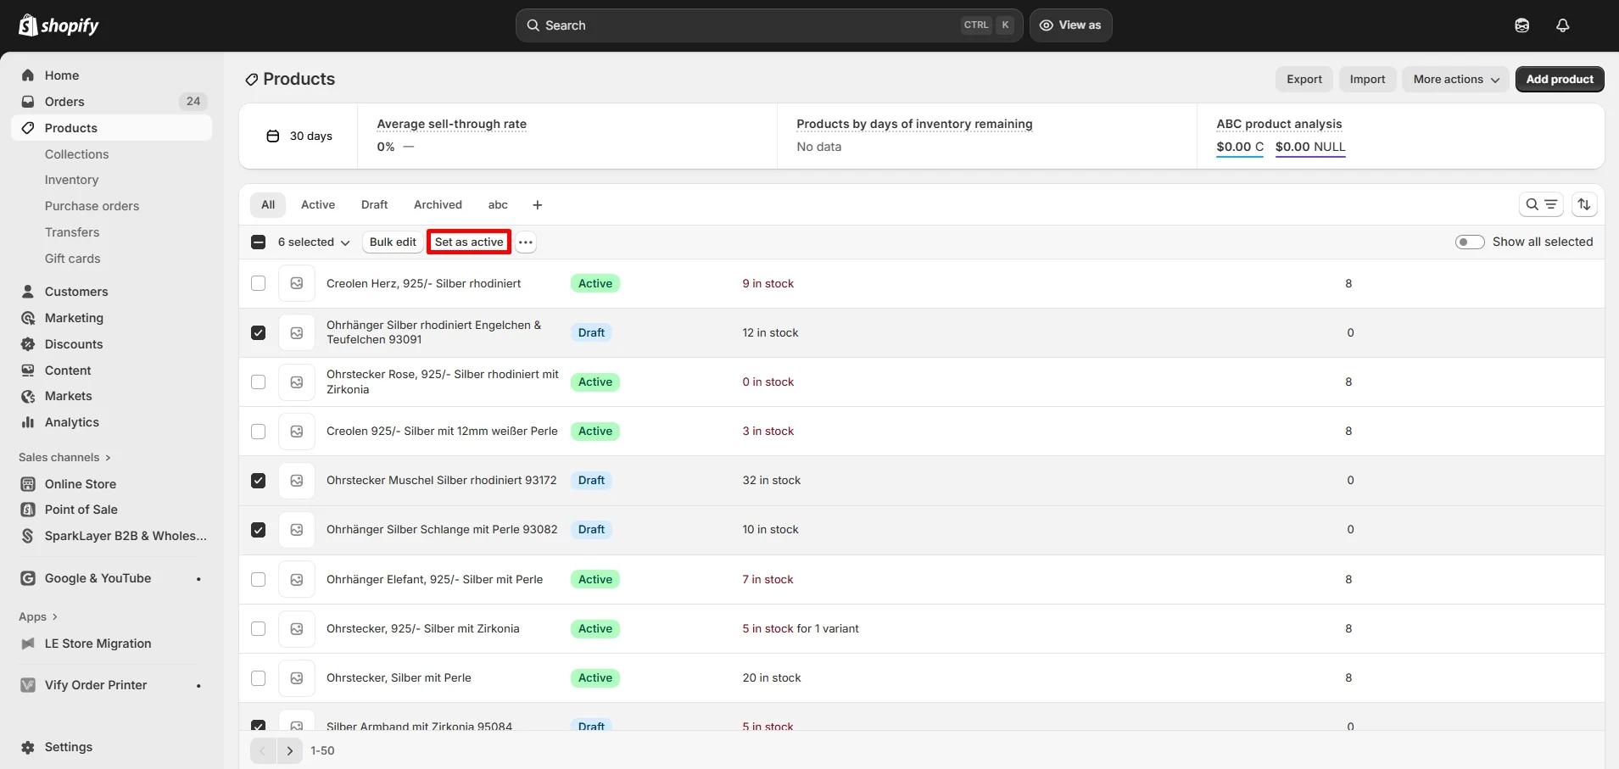Click the Set as active button
The image size is (1619, 769).
(467, 242)
